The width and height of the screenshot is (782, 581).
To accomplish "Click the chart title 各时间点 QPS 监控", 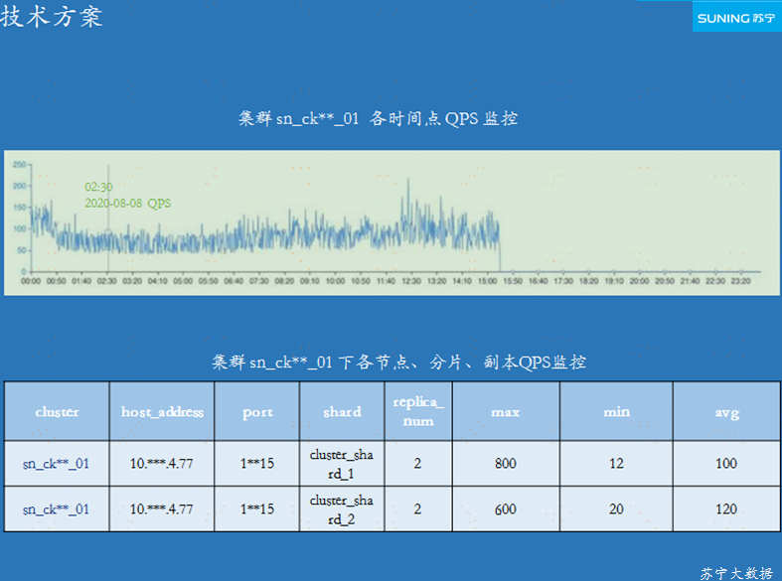I will [x=443, y=118].
